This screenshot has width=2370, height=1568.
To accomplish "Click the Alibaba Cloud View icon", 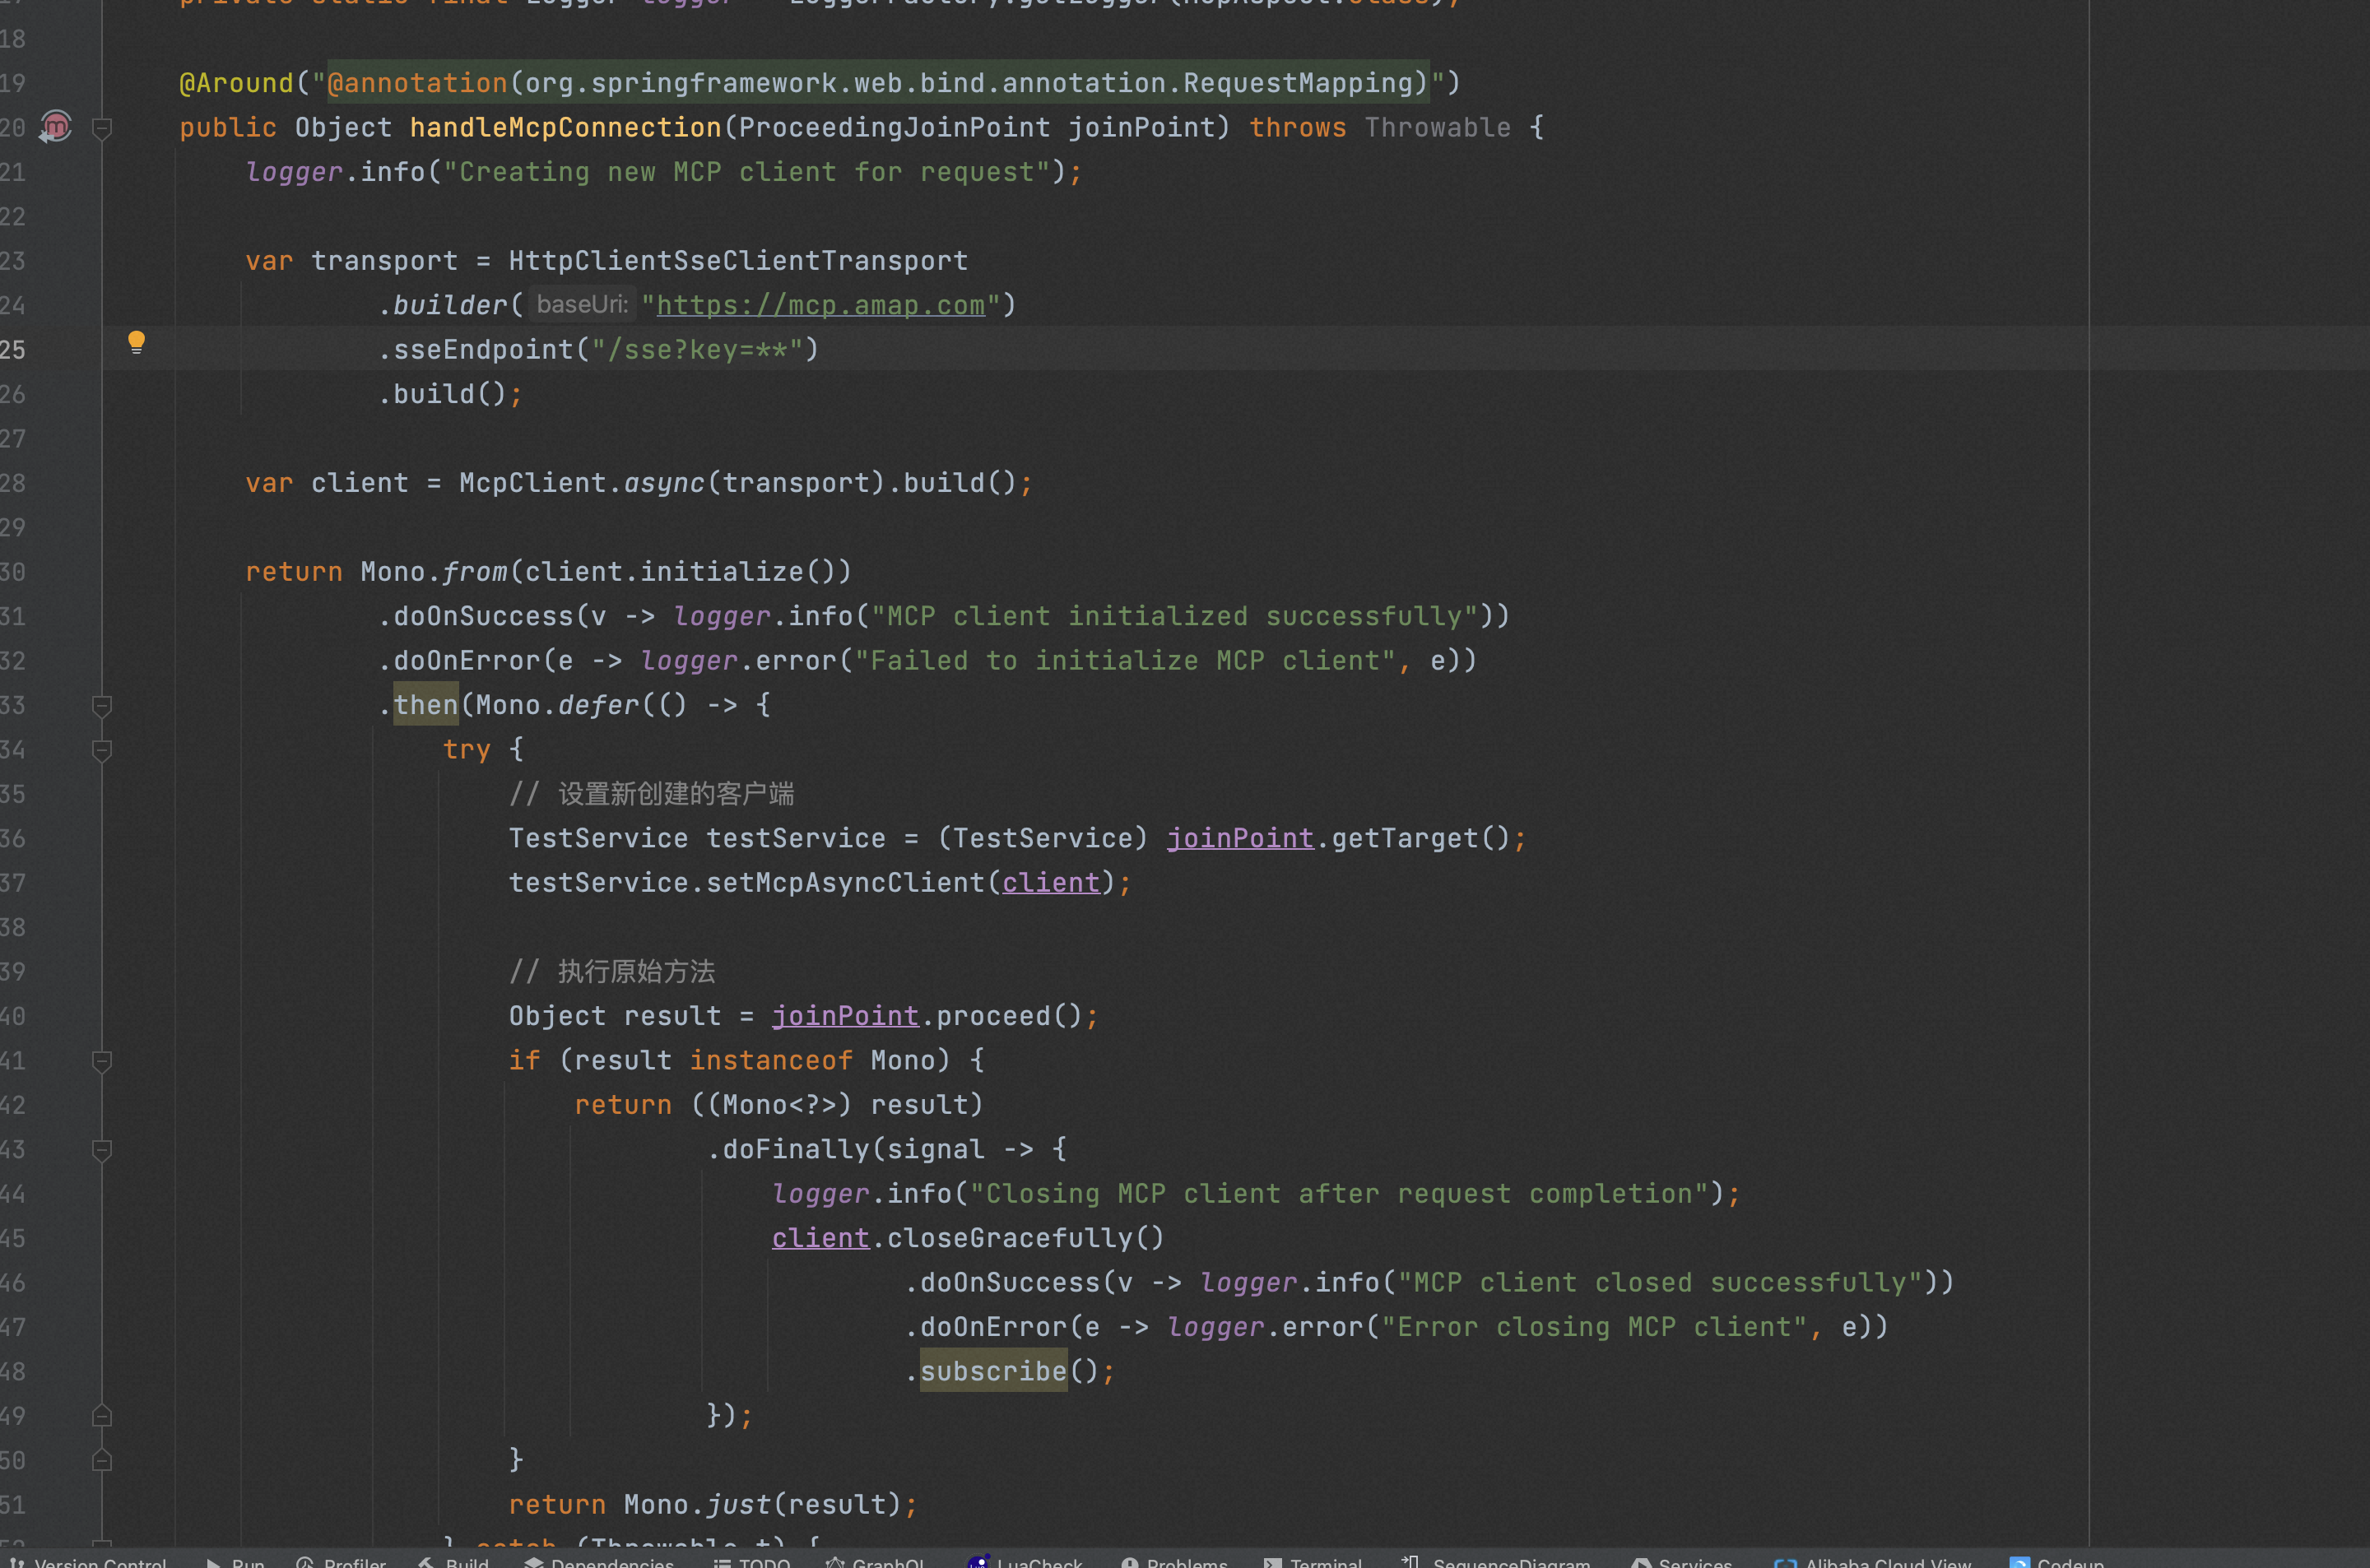I will tap(1786, 1562).
